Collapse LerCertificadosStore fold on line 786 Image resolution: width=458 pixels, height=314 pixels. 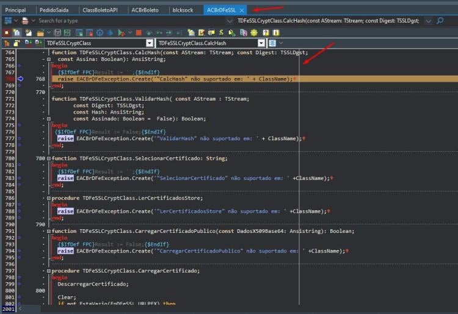coord(49,198)
